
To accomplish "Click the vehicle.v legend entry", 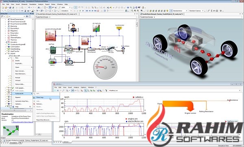I will pos(138,97).
